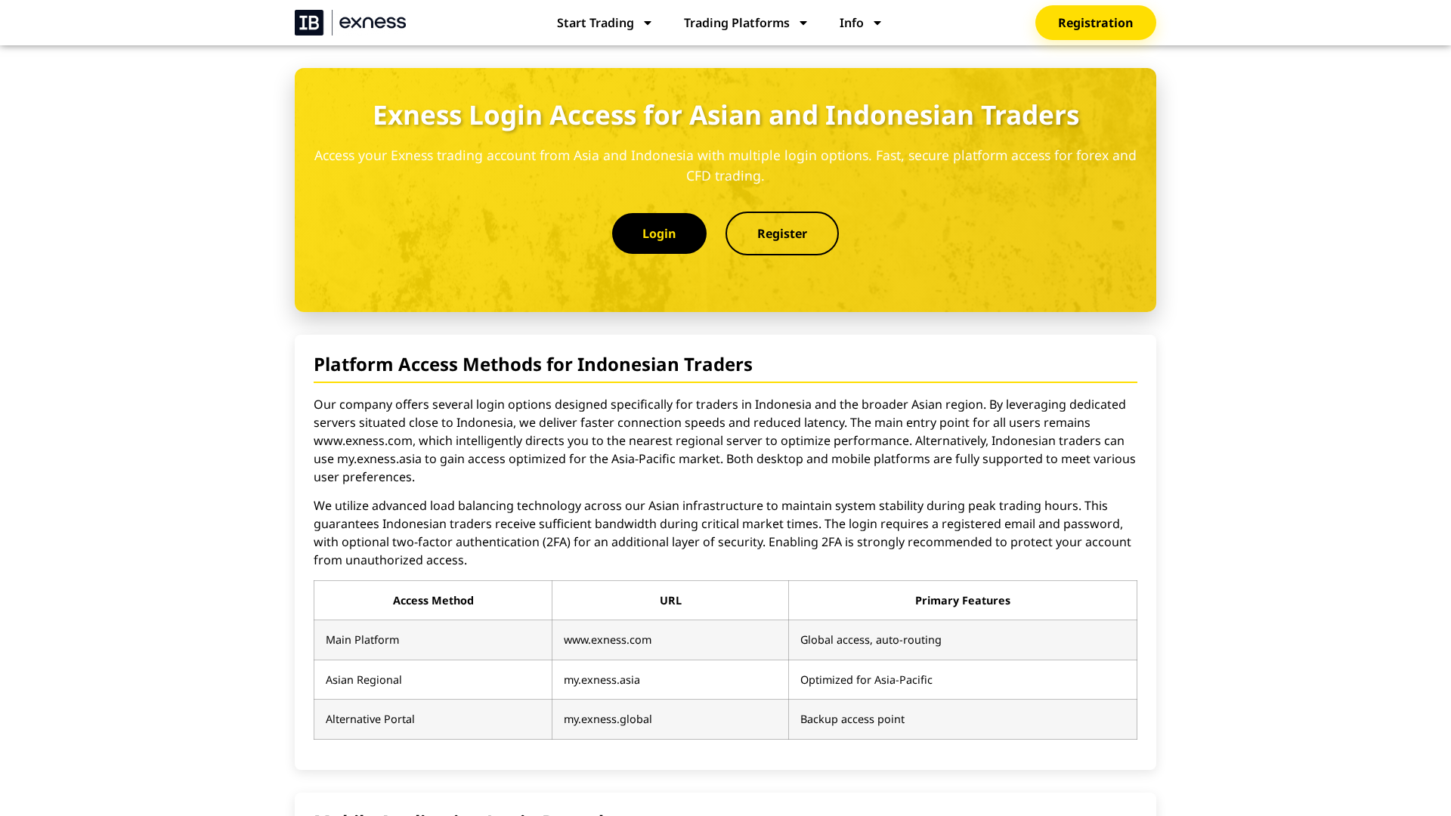Click the hero heading Exness Login Access
1451x816 pixels.
click(x=725, y=115)
